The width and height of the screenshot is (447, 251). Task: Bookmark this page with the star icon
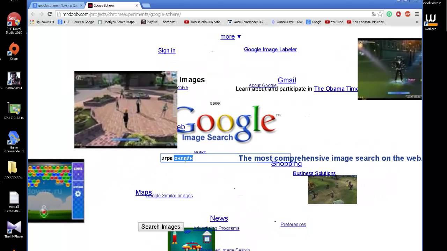coord(380,14)
